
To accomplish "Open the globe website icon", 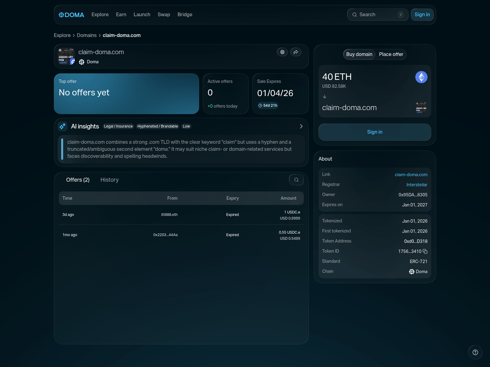I will pyautogui.click(x=282, y=52).
